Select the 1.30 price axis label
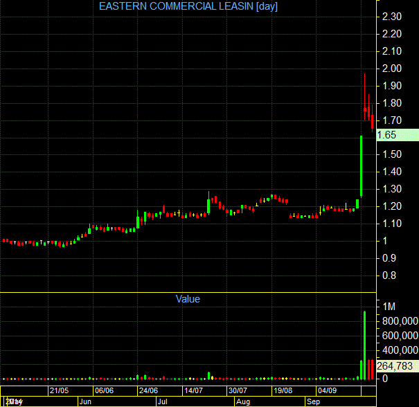This screenshot has width=419, height=407. tap(392, 189)
